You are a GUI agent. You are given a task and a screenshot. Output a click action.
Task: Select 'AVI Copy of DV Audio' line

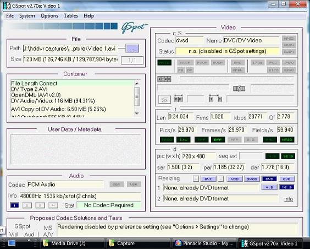(x=58, y=109)
